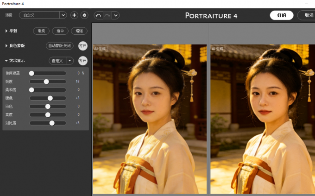Click the 锐度 value 18
The height and width of the screenshot is (196, 315).
coord(77,82)
